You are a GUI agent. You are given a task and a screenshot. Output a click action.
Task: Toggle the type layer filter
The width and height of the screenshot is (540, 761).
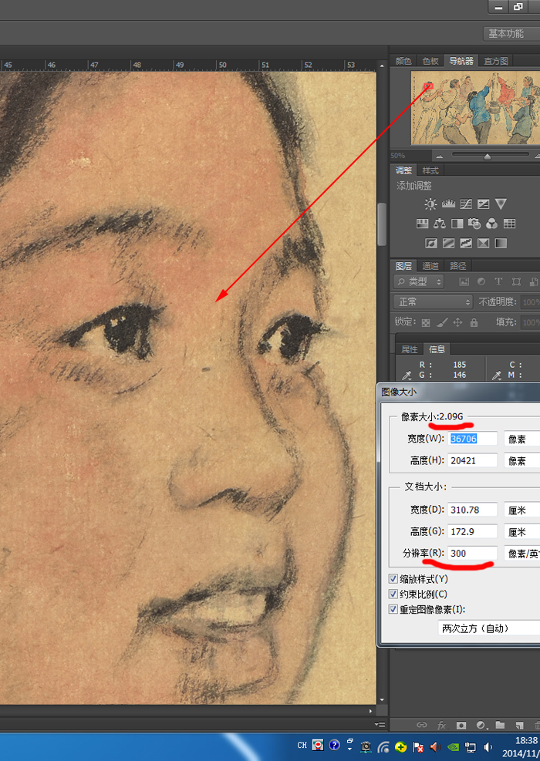coord(498,281)
